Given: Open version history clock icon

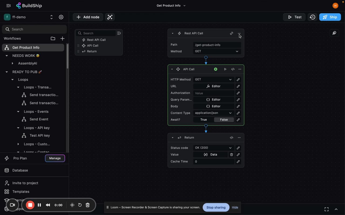Looking at the screenshot, I should click(x=312, y=17).
